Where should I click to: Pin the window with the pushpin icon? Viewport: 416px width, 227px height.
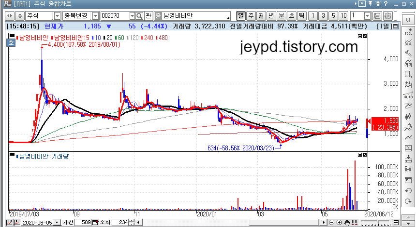tap(370, 4)
